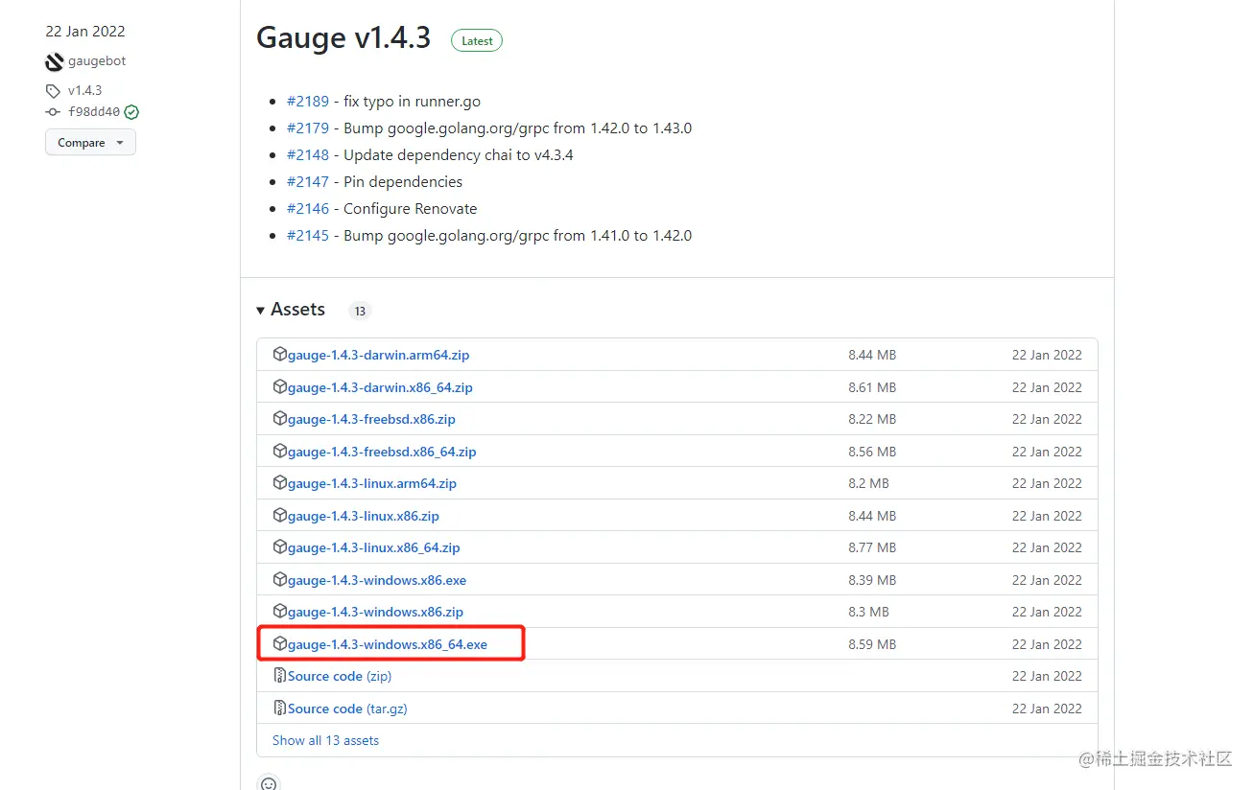The width and height of the screenshot is (1254, 790).
Task: Download gauge-1.4.3-linux.x86_64.zip
Action: coord(374,547)
